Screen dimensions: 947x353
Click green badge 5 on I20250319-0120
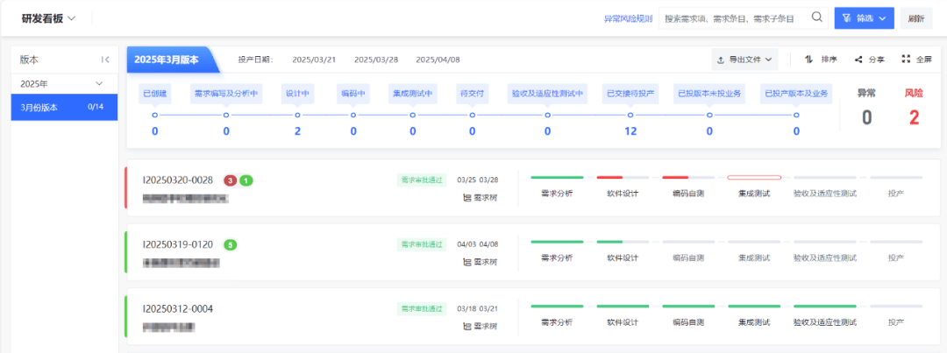pos(230,244)
